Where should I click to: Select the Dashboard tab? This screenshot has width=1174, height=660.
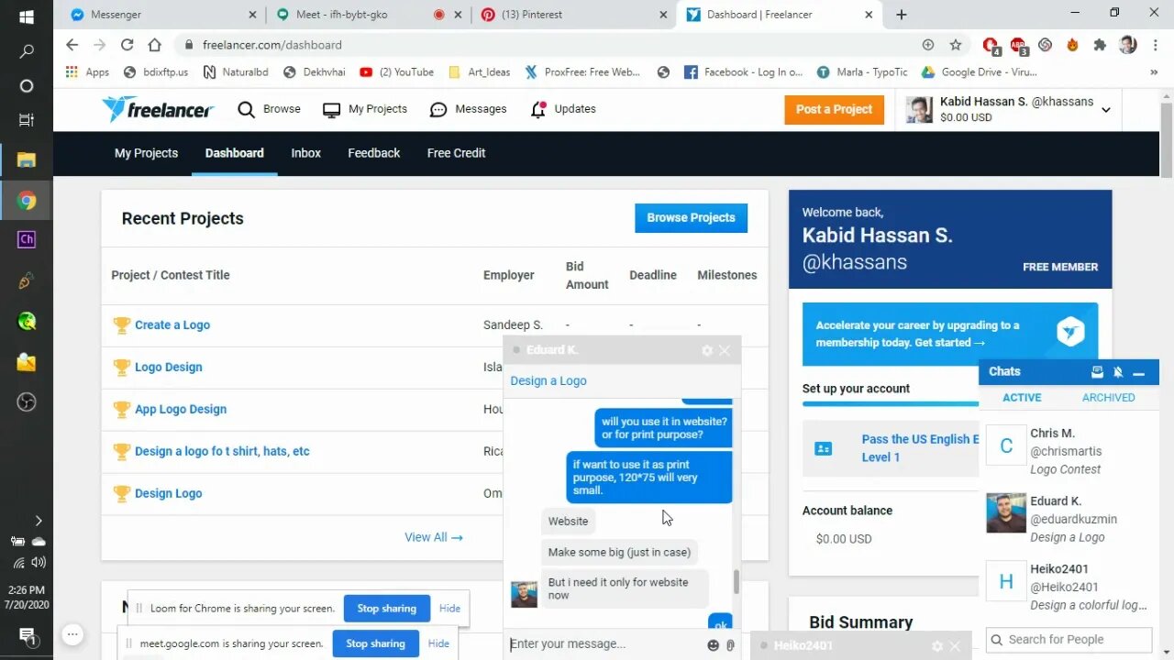[234, 153]
